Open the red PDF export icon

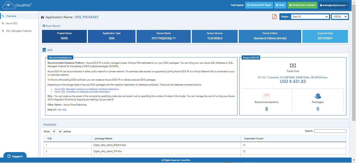tap(274, 17)
